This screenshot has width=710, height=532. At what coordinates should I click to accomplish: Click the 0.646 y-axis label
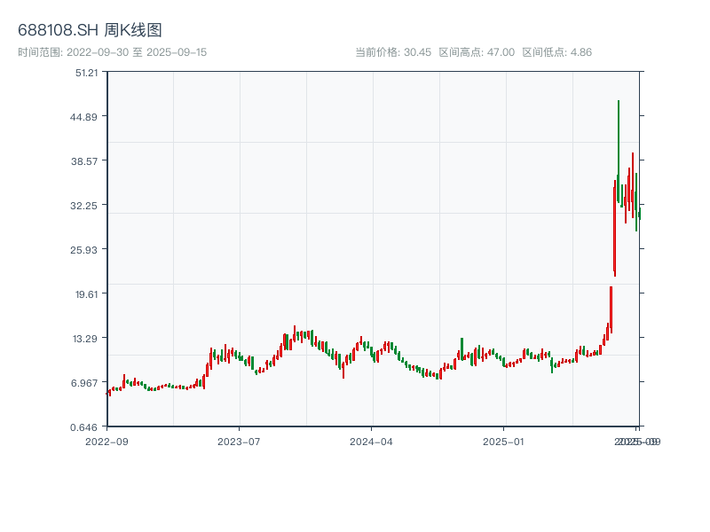tap(83, 427)
